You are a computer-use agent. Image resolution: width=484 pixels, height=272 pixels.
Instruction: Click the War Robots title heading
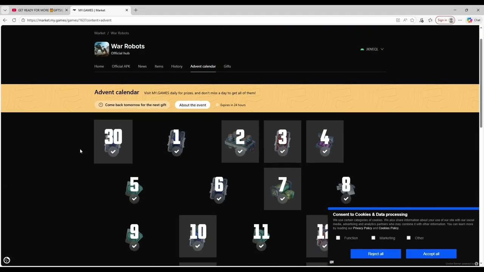128,46
